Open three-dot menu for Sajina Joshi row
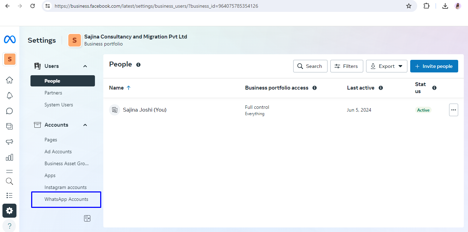The height and width of the screenshot is (232, 468). (x=454, y=110)
